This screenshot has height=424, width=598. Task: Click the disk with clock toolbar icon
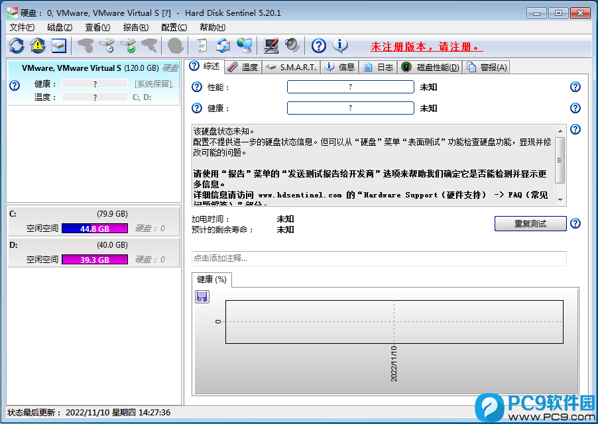(107, 46)
